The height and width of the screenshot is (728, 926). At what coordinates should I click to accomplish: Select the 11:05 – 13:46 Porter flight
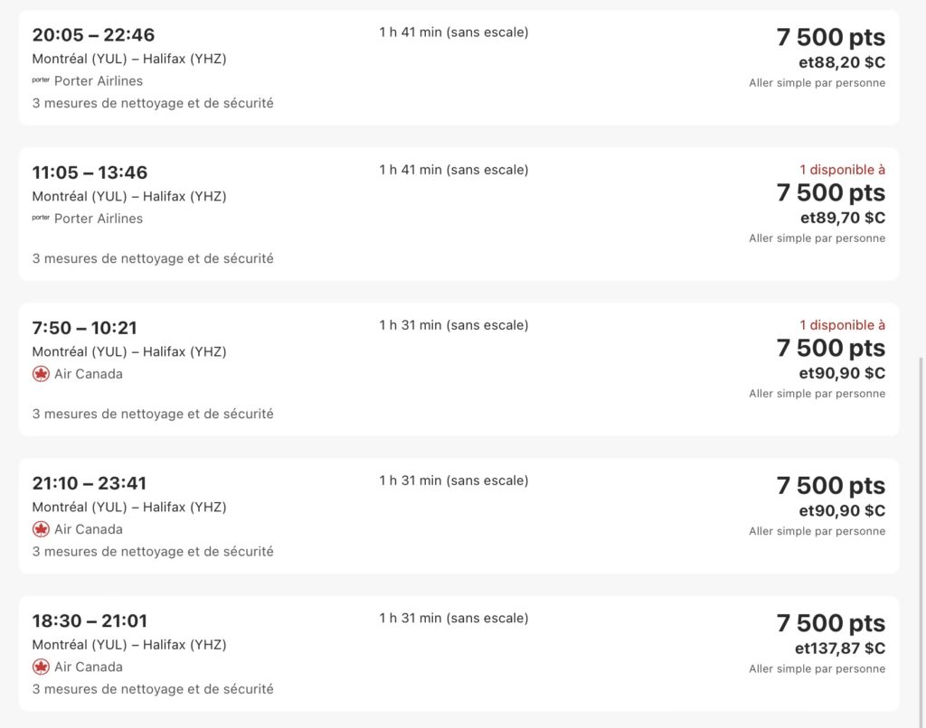click(x=90, y=173)
